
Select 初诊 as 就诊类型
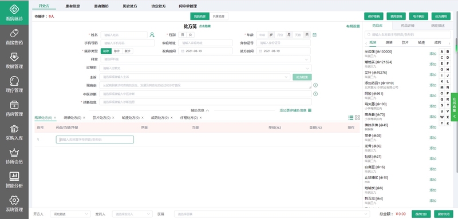click(106, 51)
